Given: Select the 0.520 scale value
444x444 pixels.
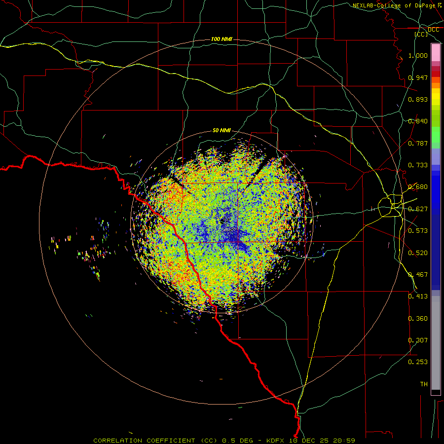Looking at the screenshot, I should point(418,253).
